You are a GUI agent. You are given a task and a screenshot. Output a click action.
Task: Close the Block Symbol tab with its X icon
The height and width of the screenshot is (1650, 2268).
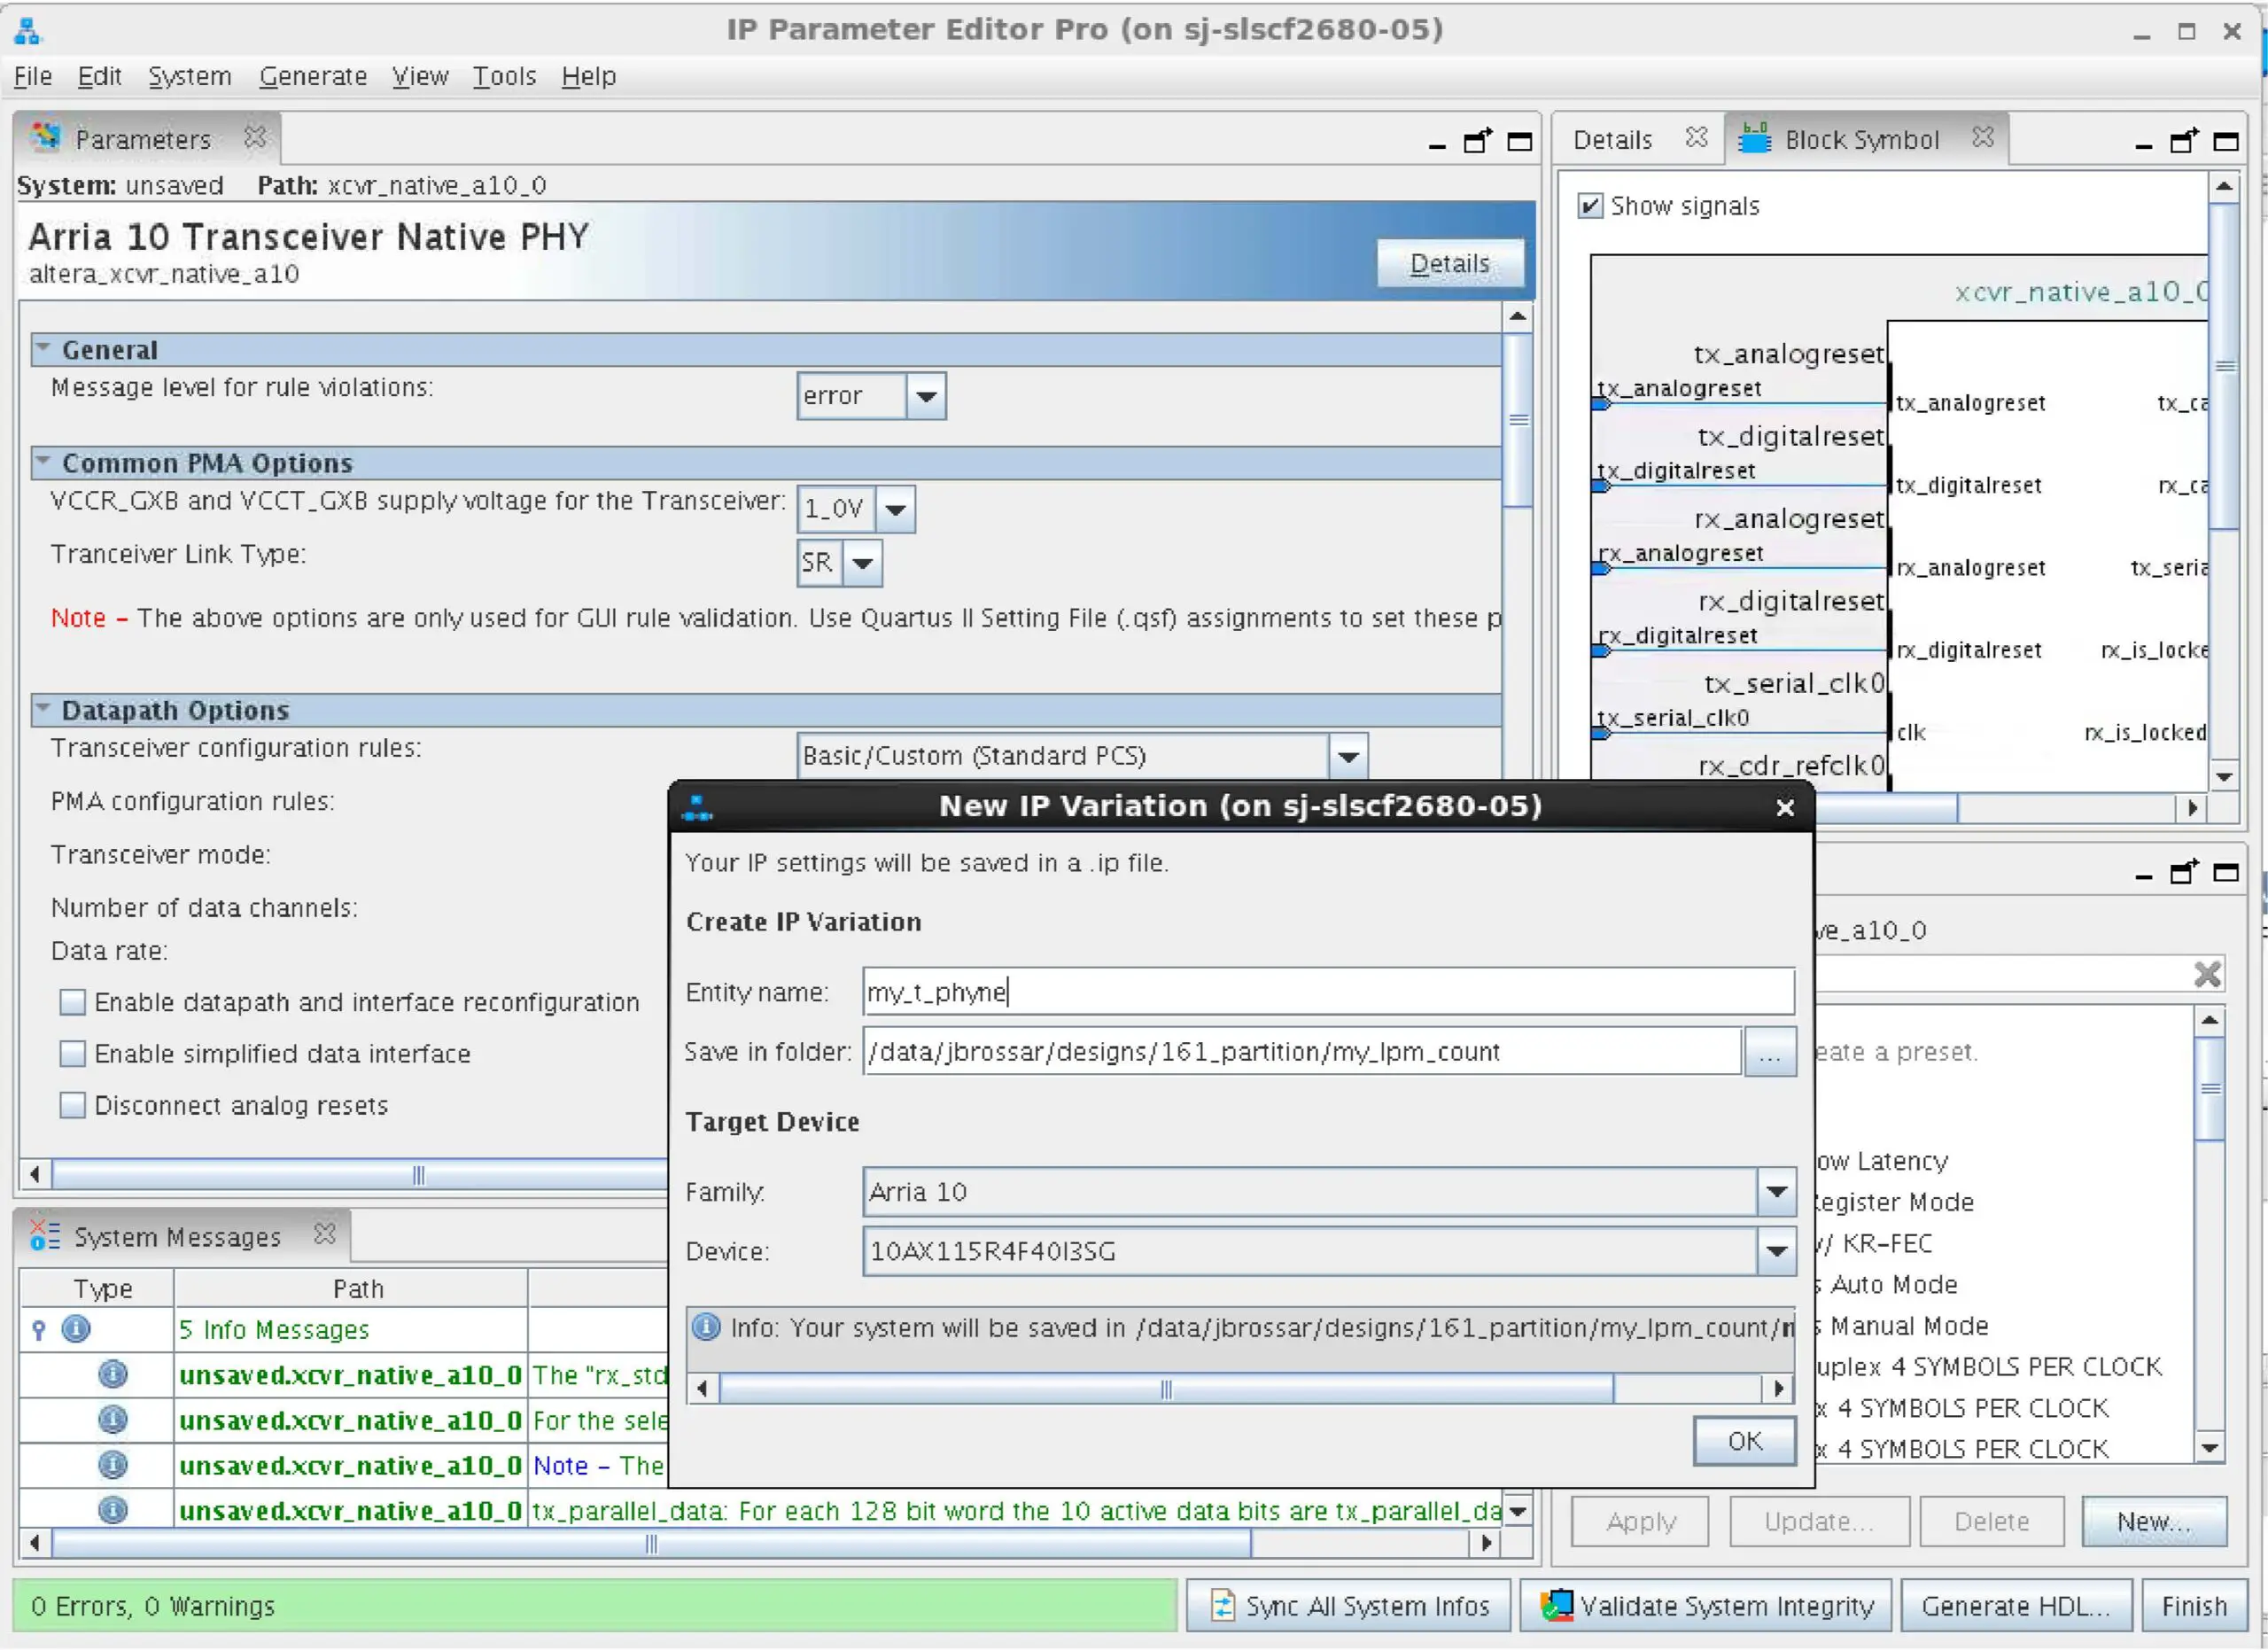tap(1982, 137)
